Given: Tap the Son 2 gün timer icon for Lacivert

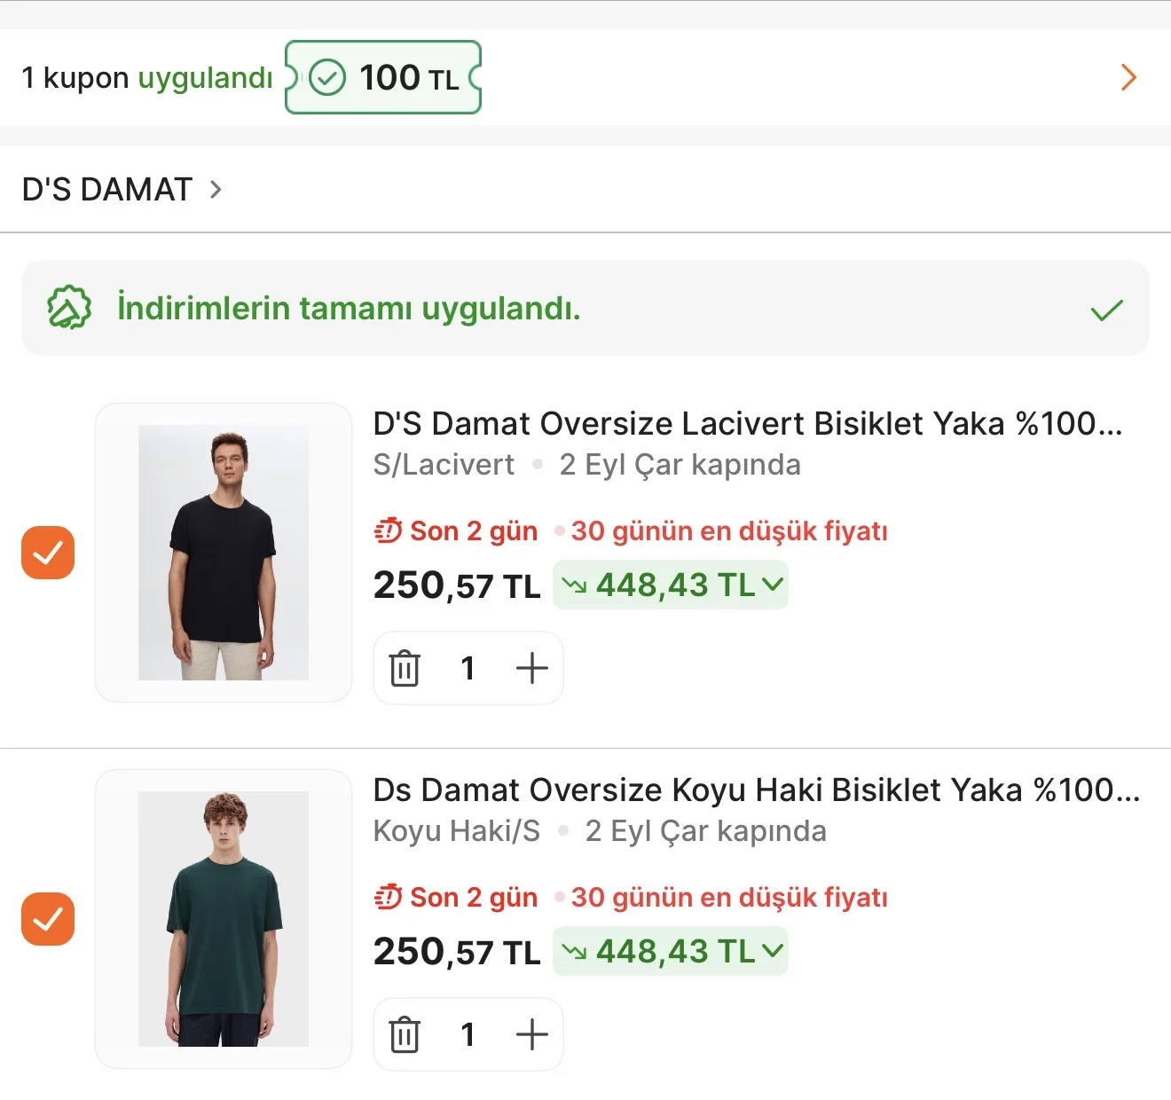Looking at the screenshot, I should pos(388,530).
